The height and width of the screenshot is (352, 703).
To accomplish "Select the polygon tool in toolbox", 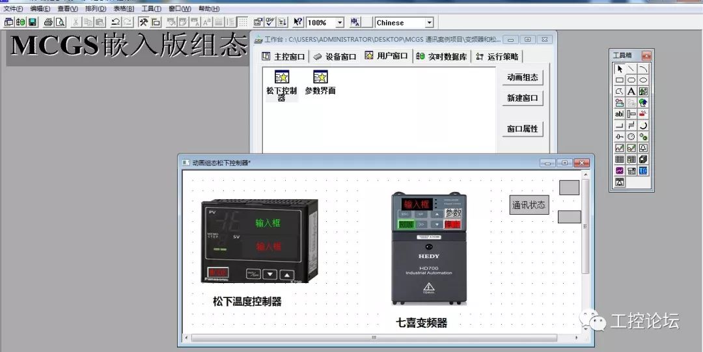I will click(620, 92).
